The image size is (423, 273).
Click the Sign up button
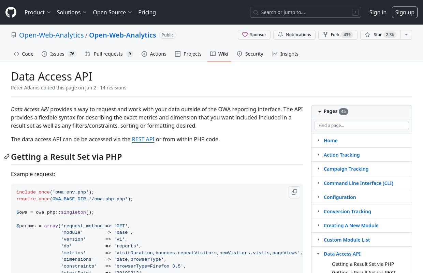pyautogui.click(x=405, y=12)
